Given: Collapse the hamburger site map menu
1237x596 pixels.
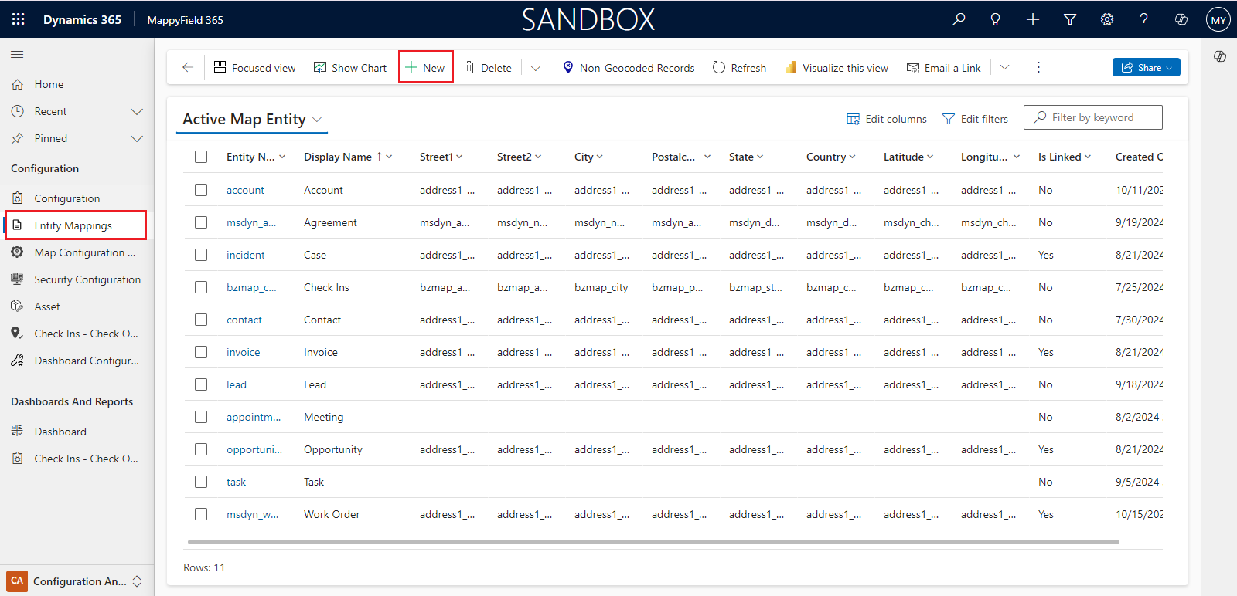Looking at the screenshot, I should point(17,55).
